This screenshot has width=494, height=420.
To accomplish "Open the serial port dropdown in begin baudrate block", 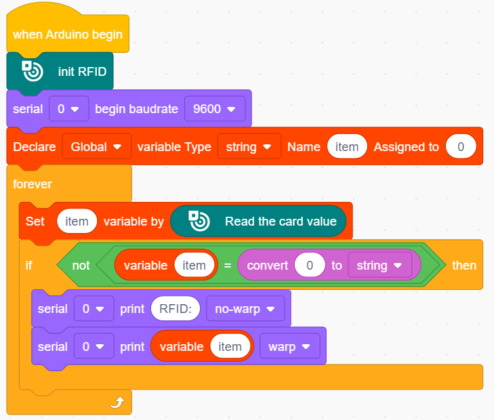I will [68, 109].
